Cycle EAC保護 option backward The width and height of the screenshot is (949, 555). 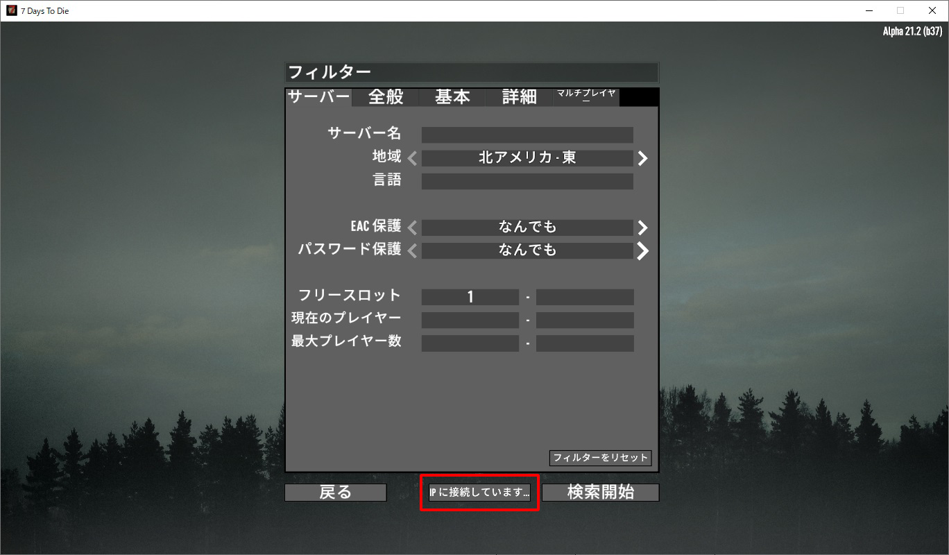click(x=412, y=228)
